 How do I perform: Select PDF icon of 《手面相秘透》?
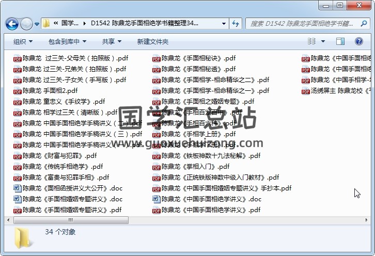pos(156,69)
